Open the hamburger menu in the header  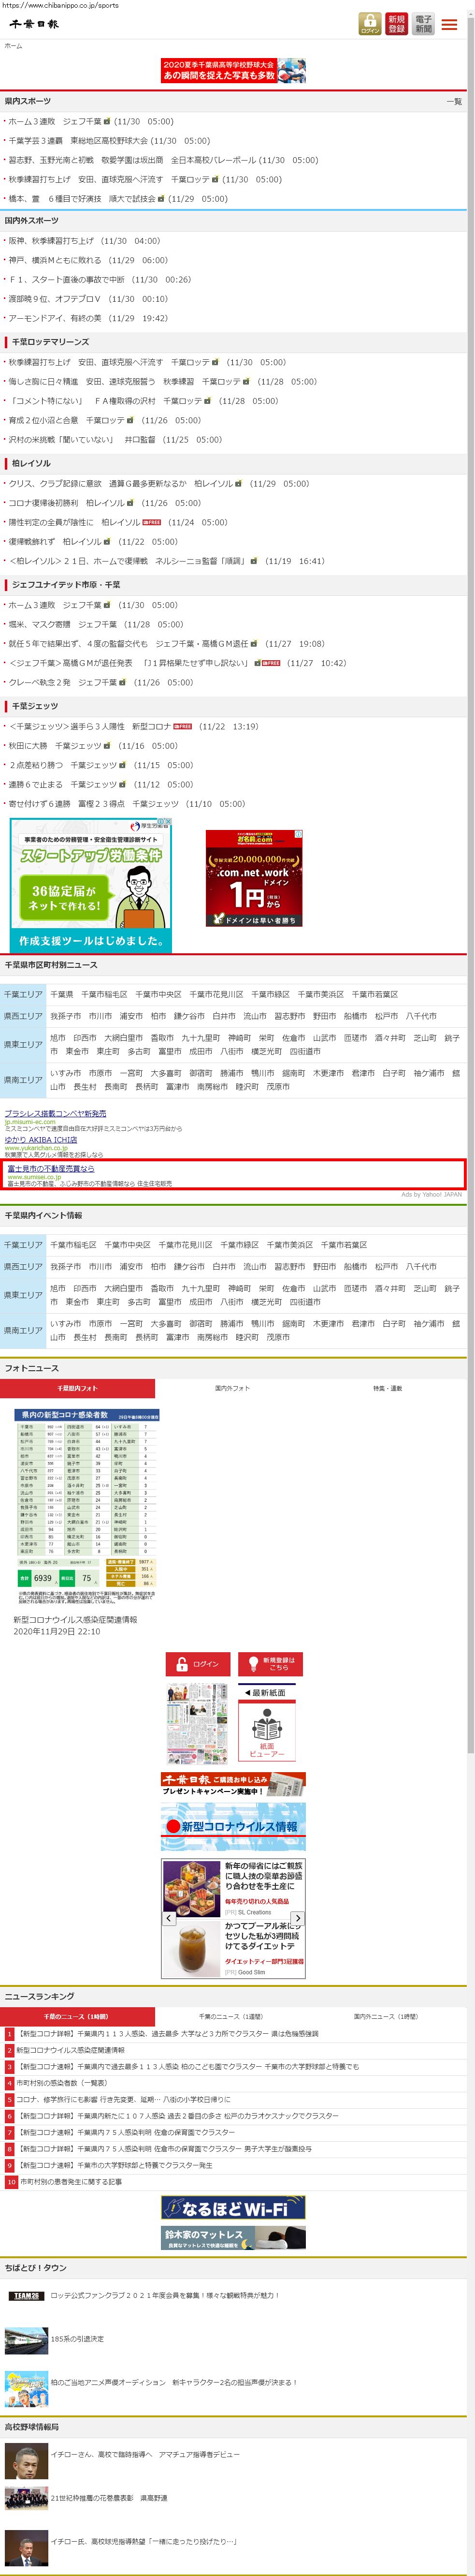click(449, 24)
